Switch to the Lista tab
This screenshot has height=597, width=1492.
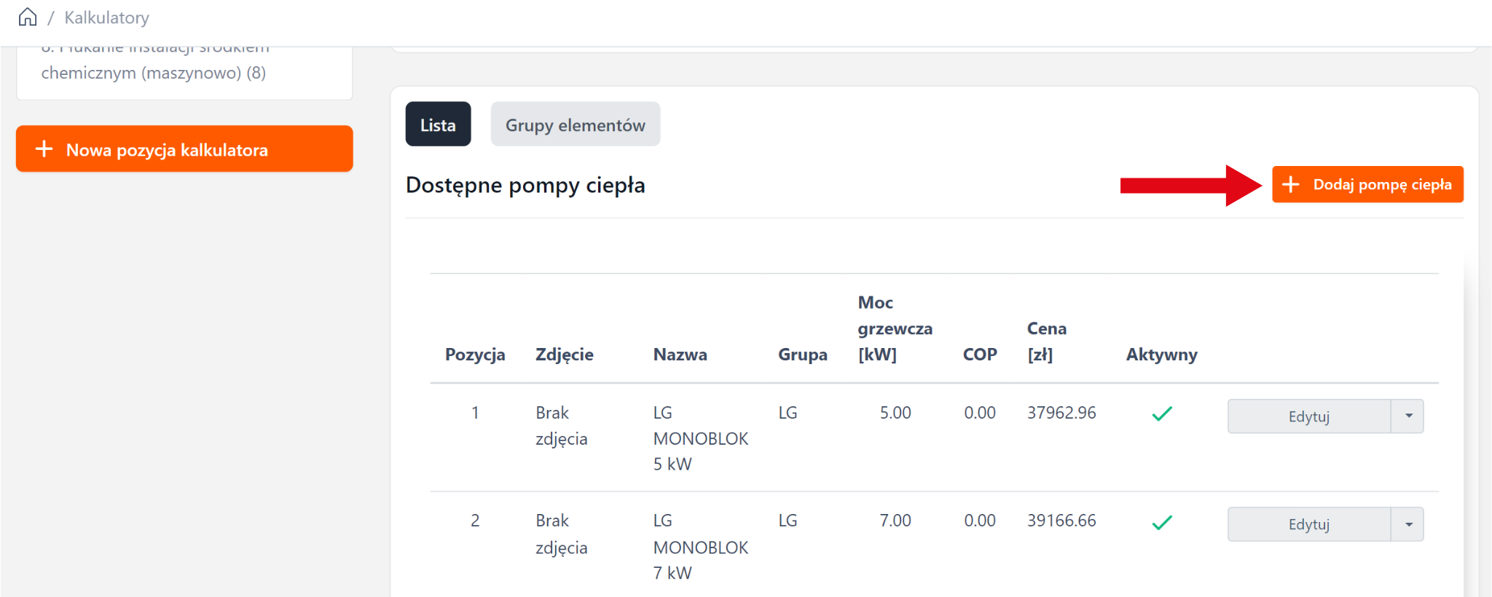coord(438,124)
